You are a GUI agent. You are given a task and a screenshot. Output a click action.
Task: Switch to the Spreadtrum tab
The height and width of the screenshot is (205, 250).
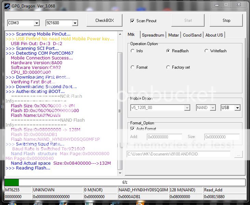153,35
